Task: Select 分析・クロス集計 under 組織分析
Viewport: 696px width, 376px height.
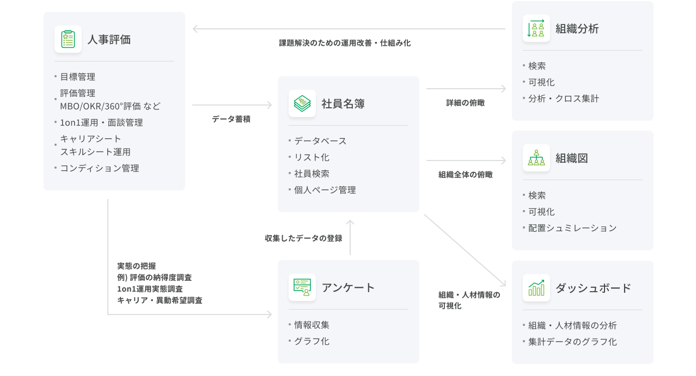Action: click(x=564, y=98)
